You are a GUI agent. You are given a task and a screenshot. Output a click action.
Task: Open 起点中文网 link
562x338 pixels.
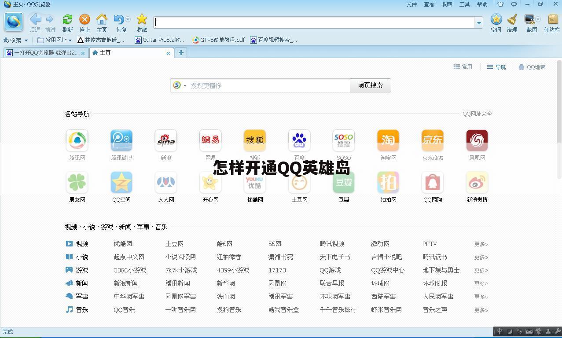129,257
